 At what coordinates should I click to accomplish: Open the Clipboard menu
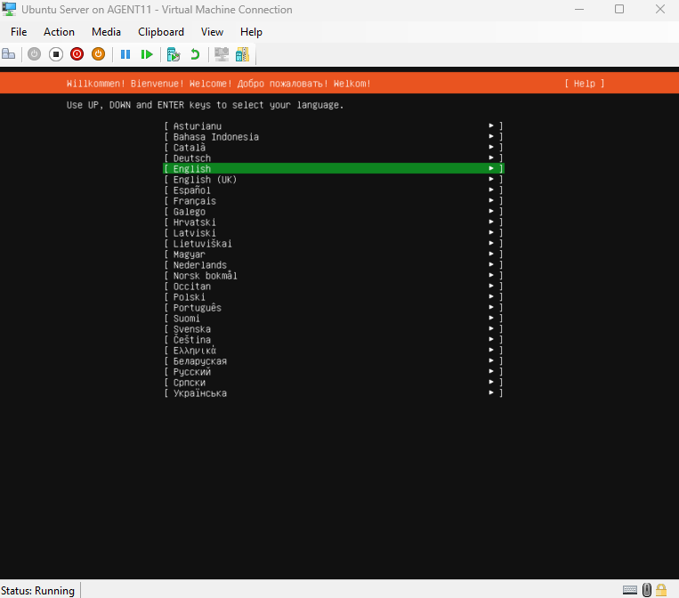[160, 31]
